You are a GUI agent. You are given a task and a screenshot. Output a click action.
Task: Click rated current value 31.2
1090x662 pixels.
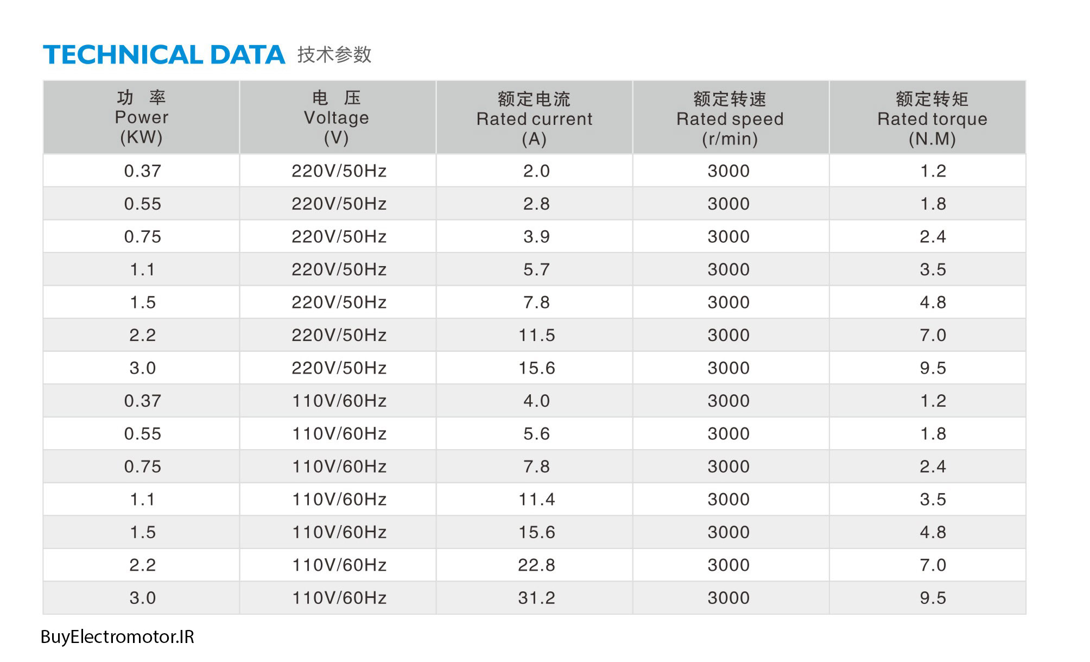(x=536, y=598)
